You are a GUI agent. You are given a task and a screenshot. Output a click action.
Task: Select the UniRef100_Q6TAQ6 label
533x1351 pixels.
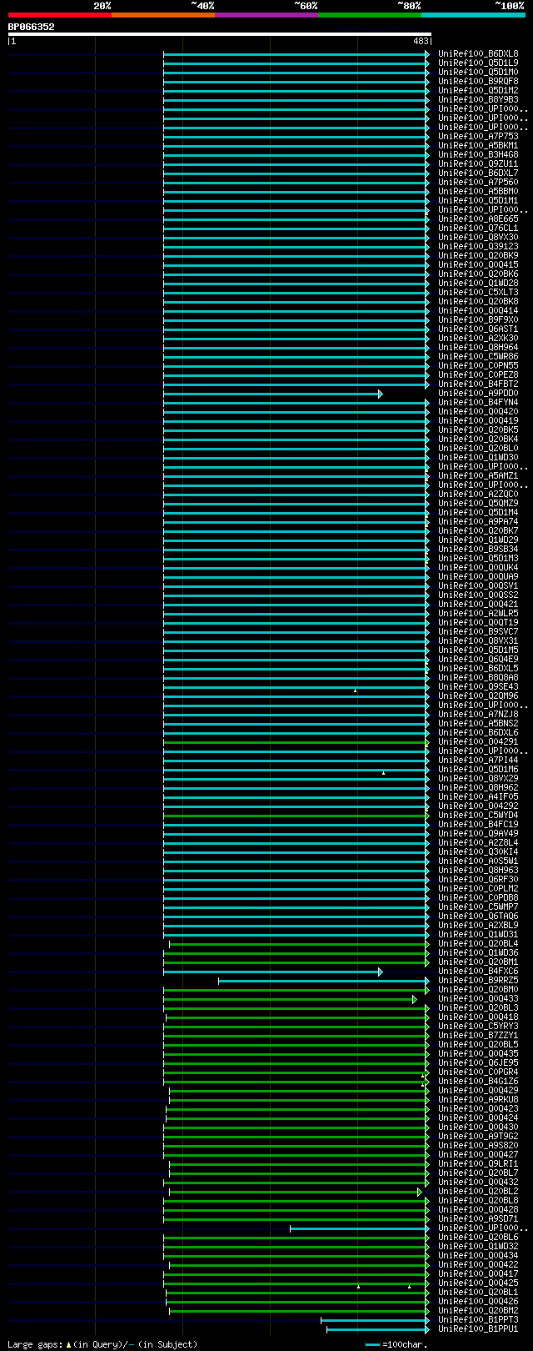tap(478, 916)
